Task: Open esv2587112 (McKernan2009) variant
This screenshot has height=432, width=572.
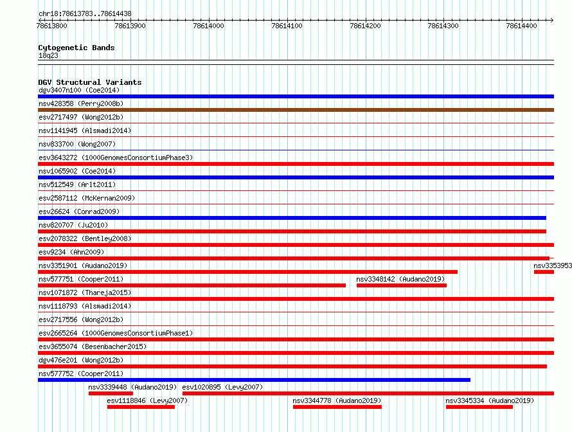Action: 87,198
